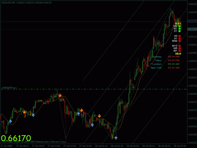Click the '0.65395' price scale label
Image resolution: width=197 pixels, height=148 pixels.
[193, 135]
